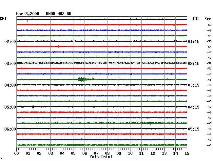This screenshot has height=162, width=213.
Task: Select the CET 06:00 row label
Action: (10, 129)
